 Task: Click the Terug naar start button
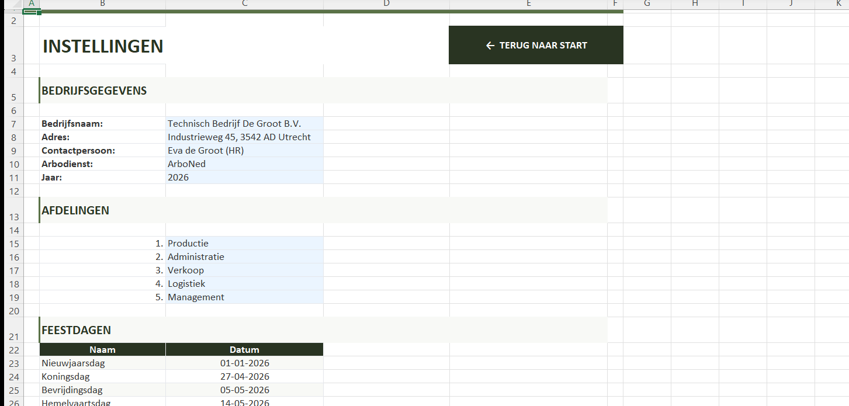point(536,46)
